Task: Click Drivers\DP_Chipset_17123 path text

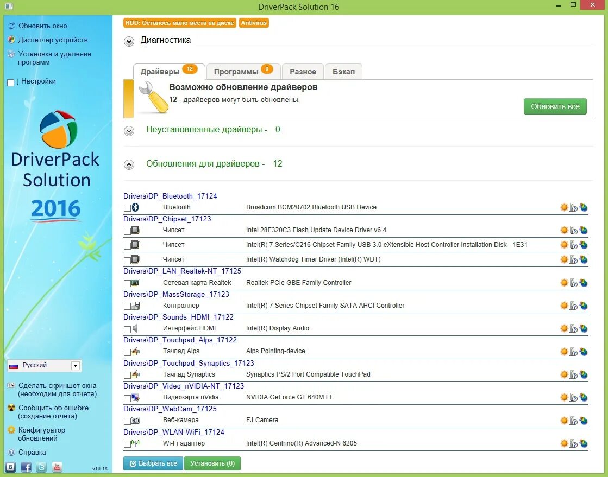Action: pyautogui.click(x=167, y=219)
